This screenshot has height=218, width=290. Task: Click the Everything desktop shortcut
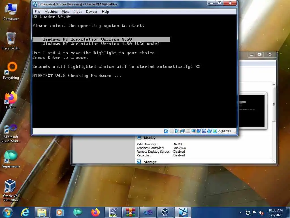[x=11, y=71]
